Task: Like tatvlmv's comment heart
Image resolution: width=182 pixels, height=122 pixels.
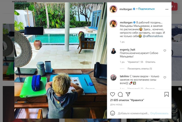Action: click(x=165, y=77)
